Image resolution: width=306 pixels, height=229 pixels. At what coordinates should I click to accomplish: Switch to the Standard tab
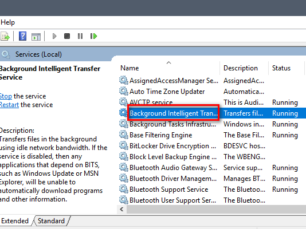[x=51, y=221]
